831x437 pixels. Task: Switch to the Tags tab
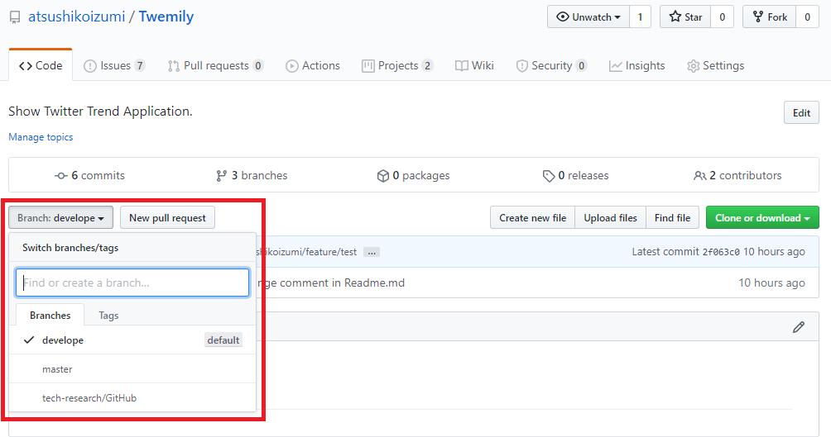tap(108, 316)
